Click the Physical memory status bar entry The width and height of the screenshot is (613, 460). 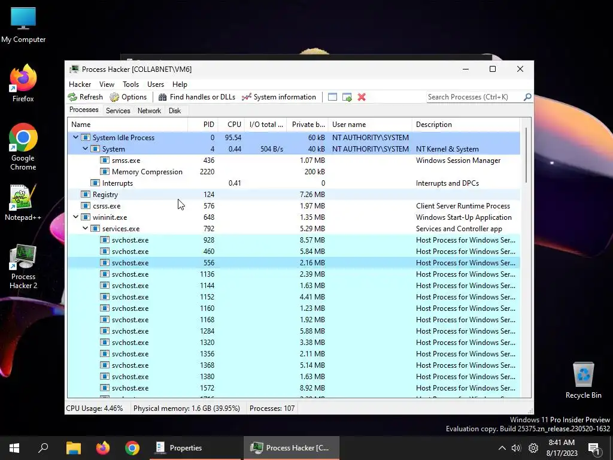point(187,408)
